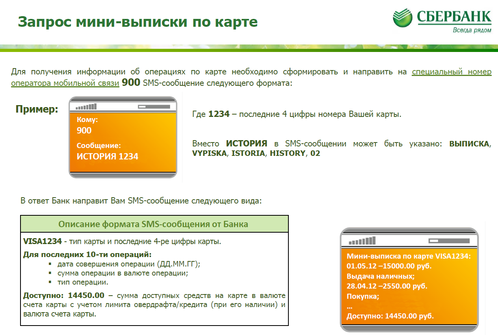The image size is (498, 335).
Task: Click 'Доступно: 14450.00' in description table
Action: (64, 295)
